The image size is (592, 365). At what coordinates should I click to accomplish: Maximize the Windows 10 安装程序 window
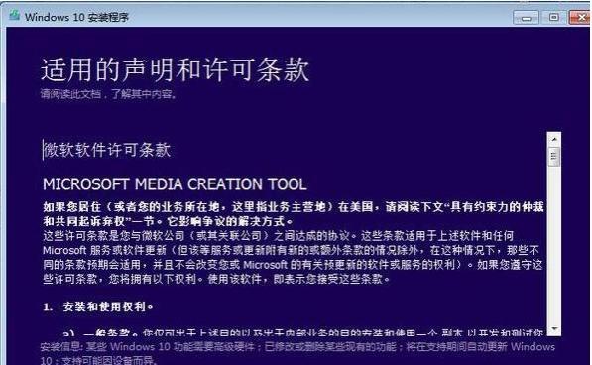pos(554,18)
